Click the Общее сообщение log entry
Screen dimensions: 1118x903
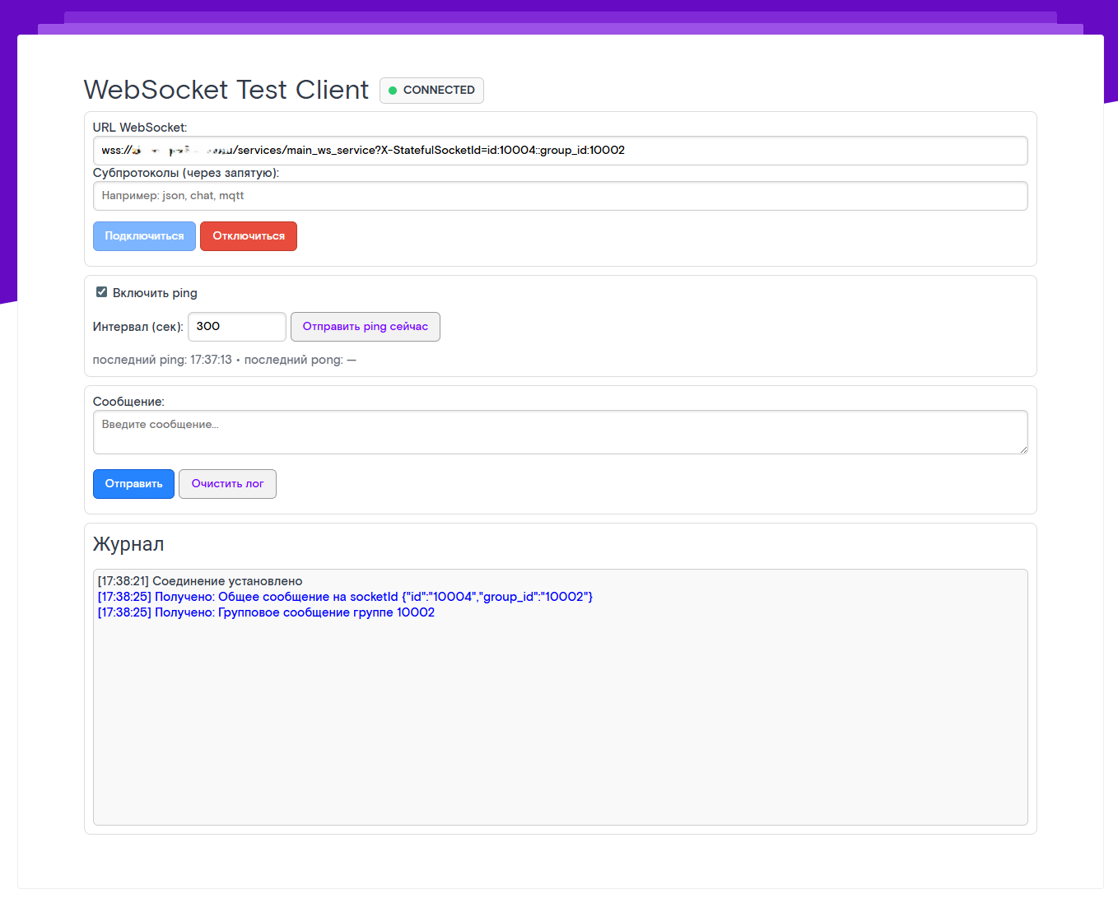click(345, 597)
